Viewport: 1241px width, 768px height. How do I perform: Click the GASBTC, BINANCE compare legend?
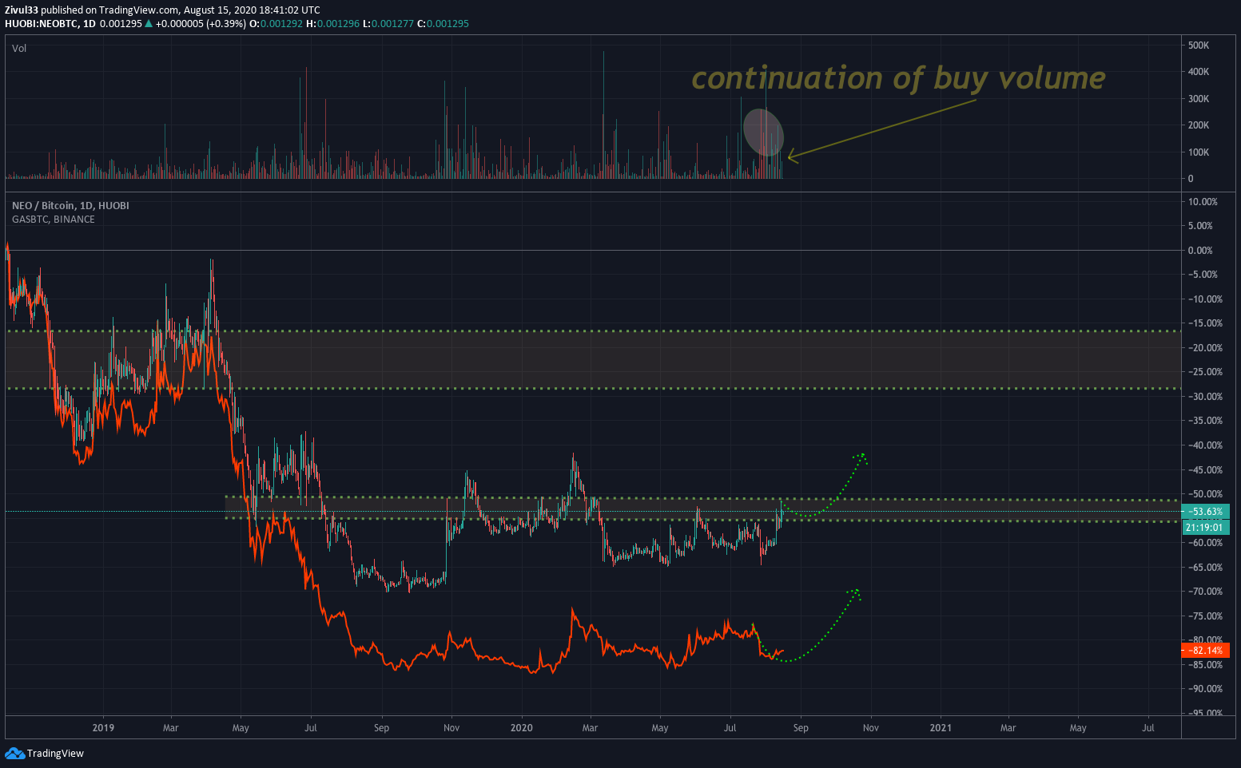pos(54,220)
